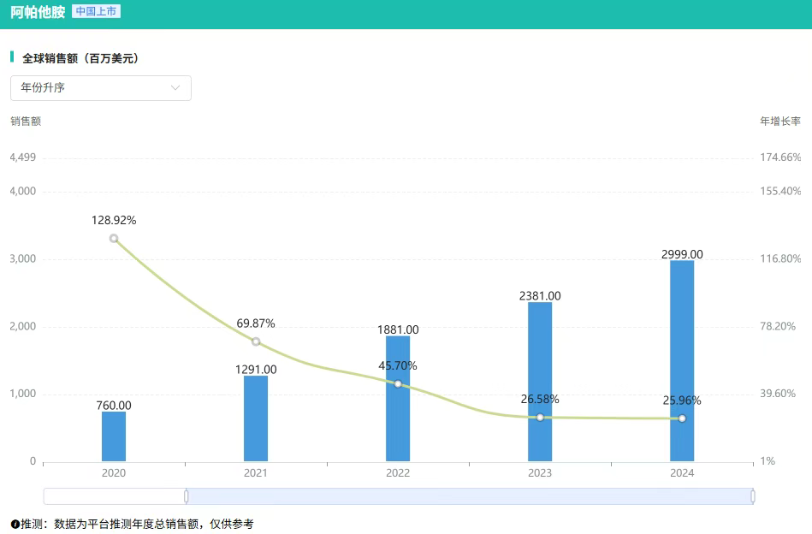Click the left handle of range slider

click(187, 496)
